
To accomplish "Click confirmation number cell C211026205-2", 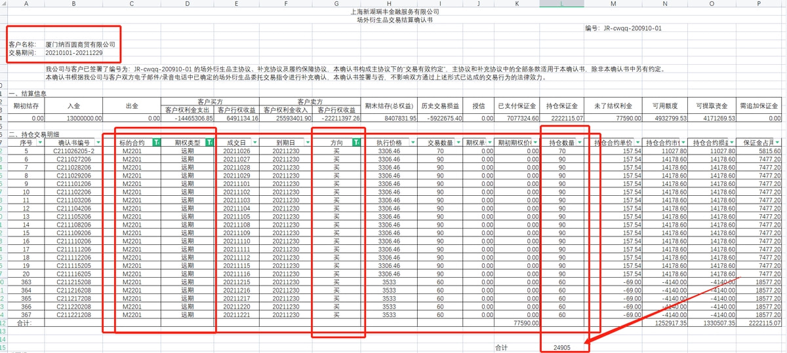I will point(74,151).
